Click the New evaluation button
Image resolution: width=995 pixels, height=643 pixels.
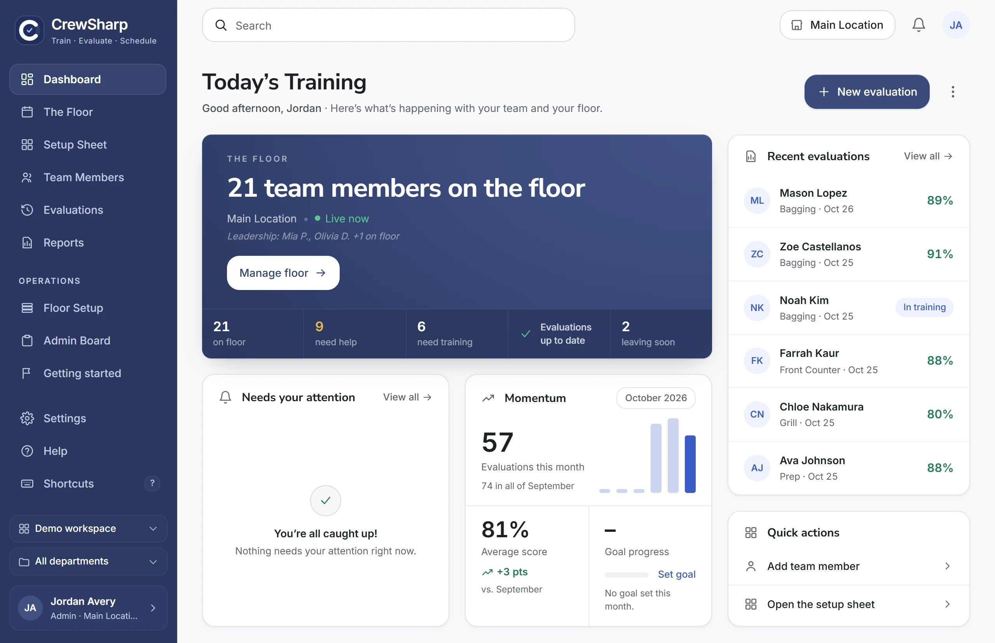tap(866, 92)
